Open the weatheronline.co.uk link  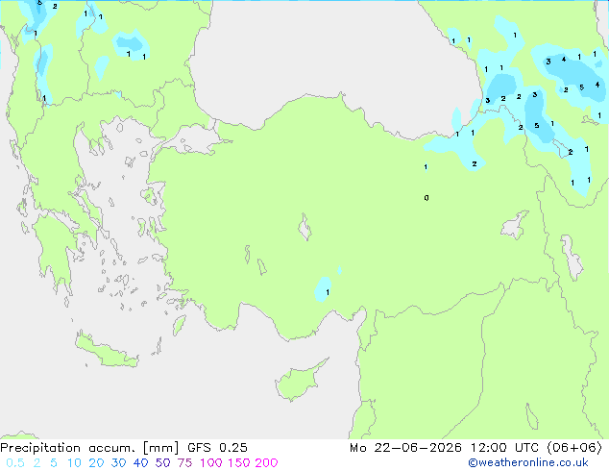(528, 463)
